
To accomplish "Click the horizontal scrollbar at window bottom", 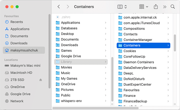I will click(x=95, y=108).
